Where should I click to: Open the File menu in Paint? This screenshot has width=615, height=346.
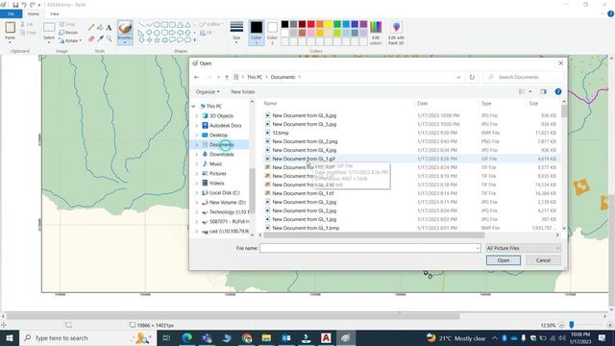click(x=11, y=13)
